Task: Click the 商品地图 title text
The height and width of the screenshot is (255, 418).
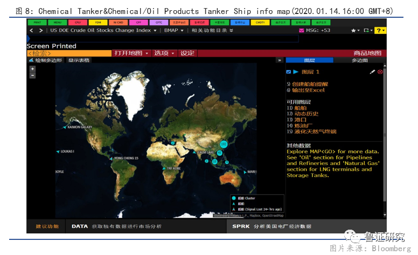Action: tap(367, 53)
